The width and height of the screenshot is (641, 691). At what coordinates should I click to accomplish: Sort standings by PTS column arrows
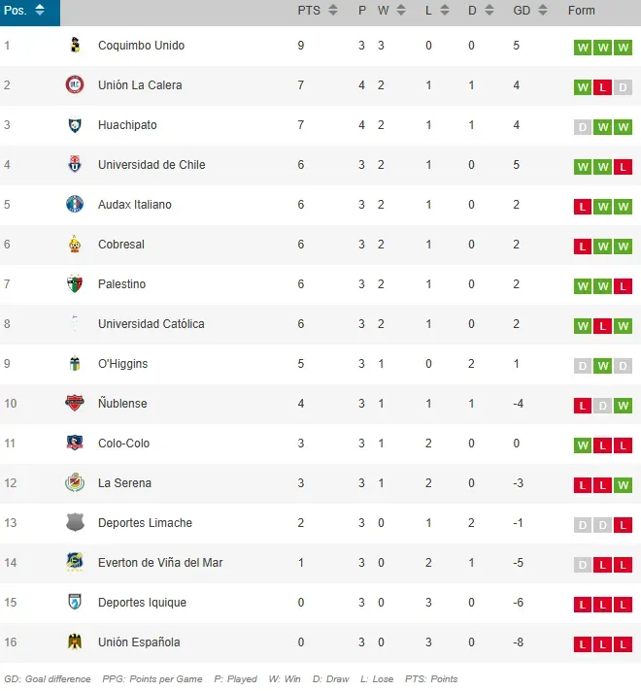pyautogui.click(x=333, y=11)
